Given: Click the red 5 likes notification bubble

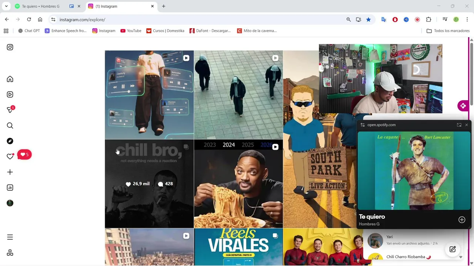Looking at the screenshot, I should point(24,154).
